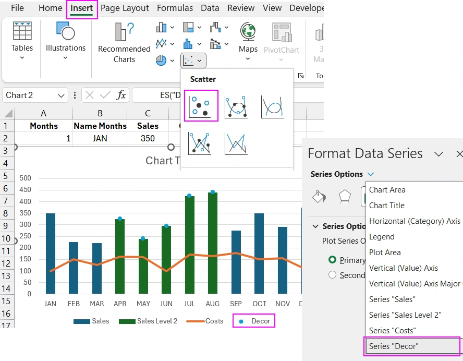Select the Secondary Axis radio button
463x361 pixels.
point(332,275)
